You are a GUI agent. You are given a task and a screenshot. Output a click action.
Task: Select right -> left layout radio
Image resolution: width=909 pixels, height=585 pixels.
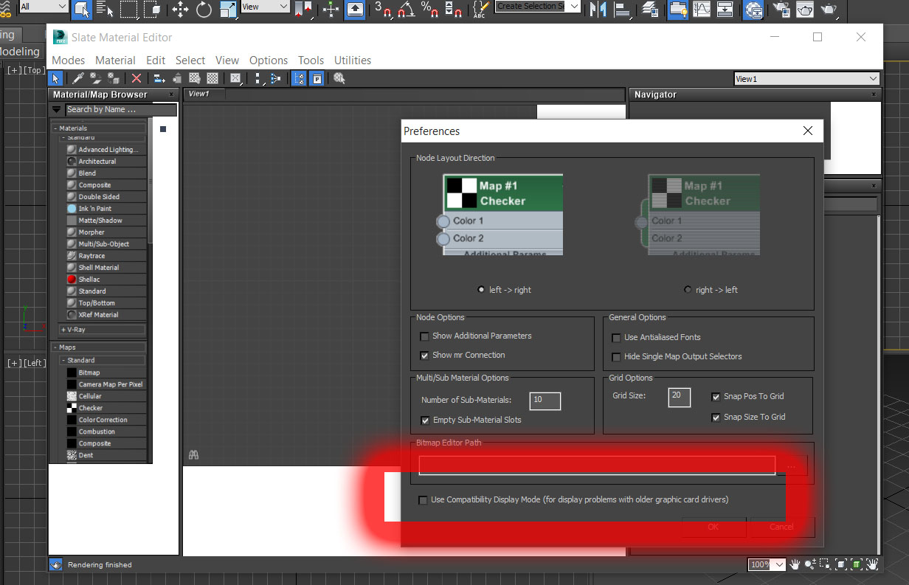pos(688,290)
